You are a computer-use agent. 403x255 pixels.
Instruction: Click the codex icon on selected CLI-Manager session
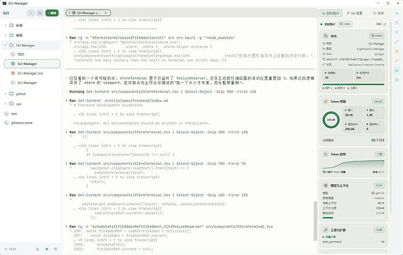[13, 64]
